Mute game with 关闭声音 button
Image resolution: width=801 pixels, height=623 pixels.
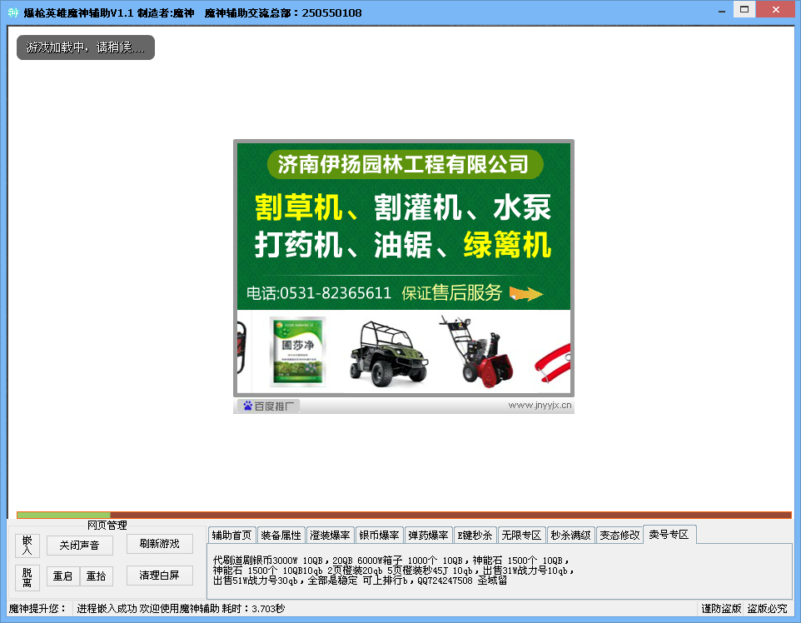point(79,546)
